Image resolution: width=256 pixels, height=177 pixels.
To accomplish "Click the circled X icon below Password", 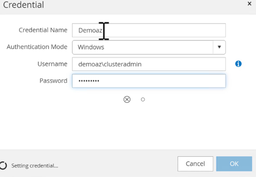I will pyautogui.click(x=127, y=99).
